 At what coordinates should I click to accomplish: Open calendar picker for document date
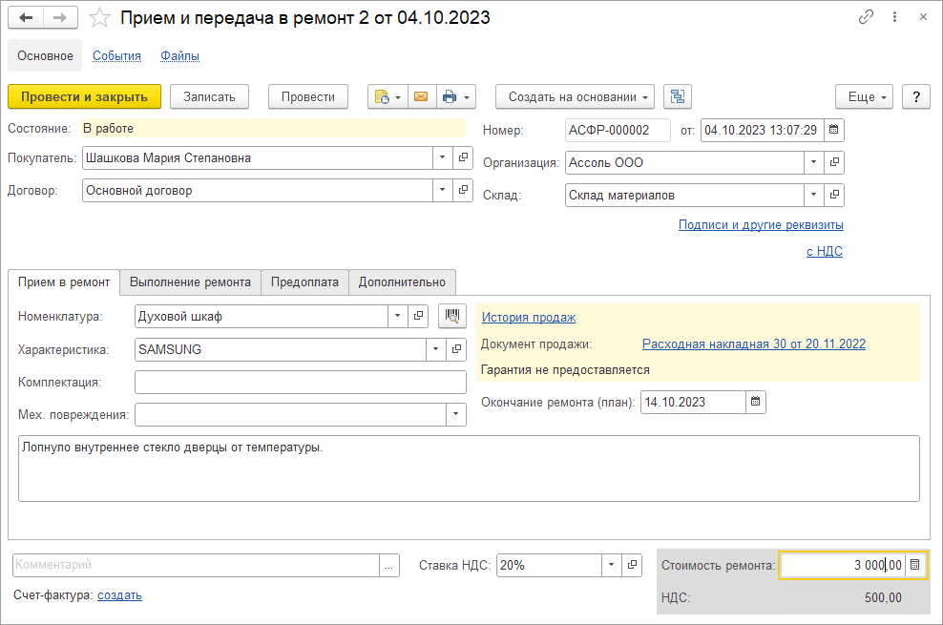(834, 130)
